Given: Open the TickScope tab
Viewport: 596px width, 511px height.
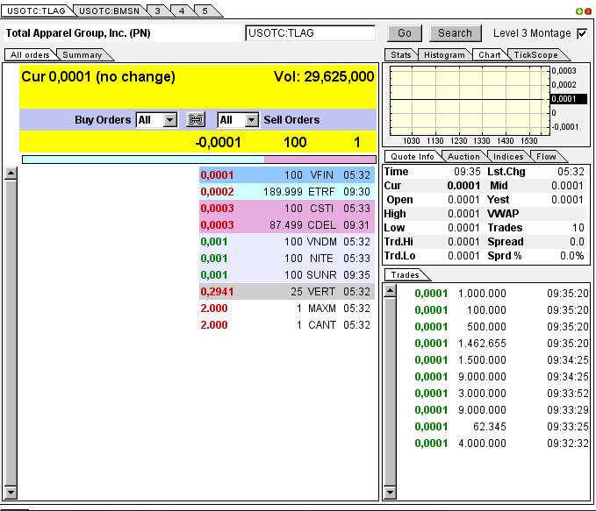Looking at the screenshot, I should point(535,54).
